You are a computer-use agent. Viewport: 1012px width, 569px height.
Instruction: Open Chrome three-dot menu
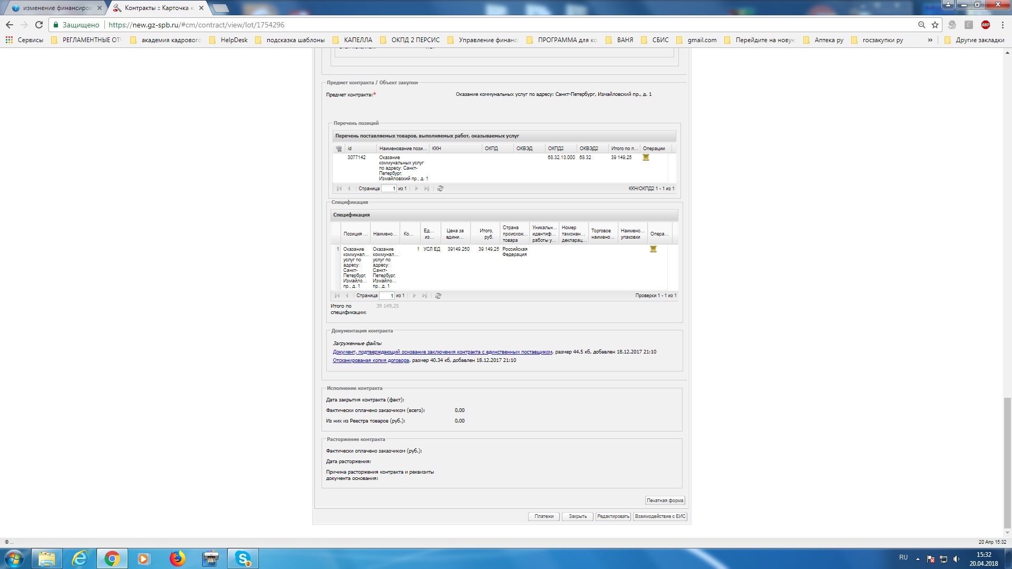coord(1003,25)
